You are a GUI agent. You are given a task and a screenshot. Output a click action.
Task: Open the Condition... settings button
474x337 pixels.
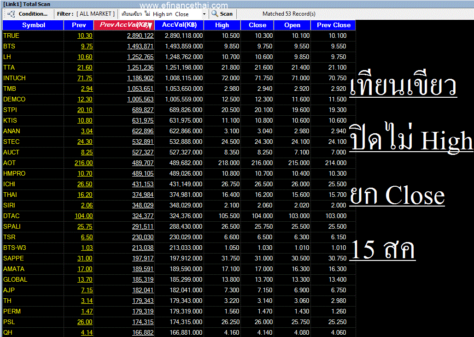point(33,14)
